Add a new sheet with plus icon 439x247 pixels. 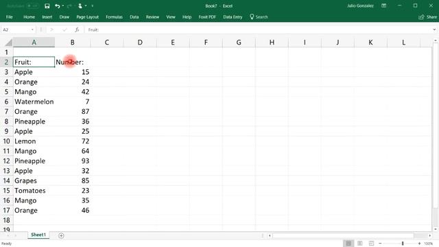pyautogui.click(x=61, y=236)
